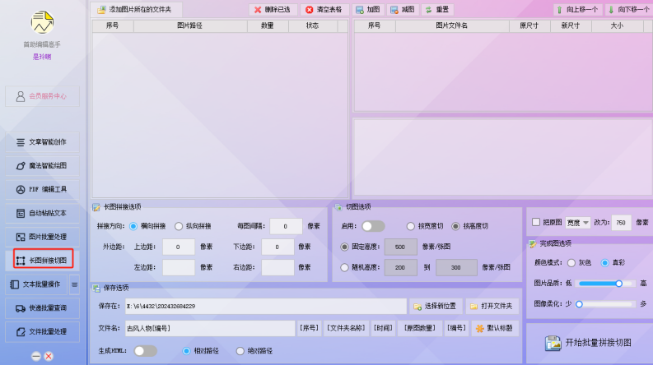This screenshot has height=365, width=653.
Task: Click 打开文件夹 button
Action: [x=492, y=307]
